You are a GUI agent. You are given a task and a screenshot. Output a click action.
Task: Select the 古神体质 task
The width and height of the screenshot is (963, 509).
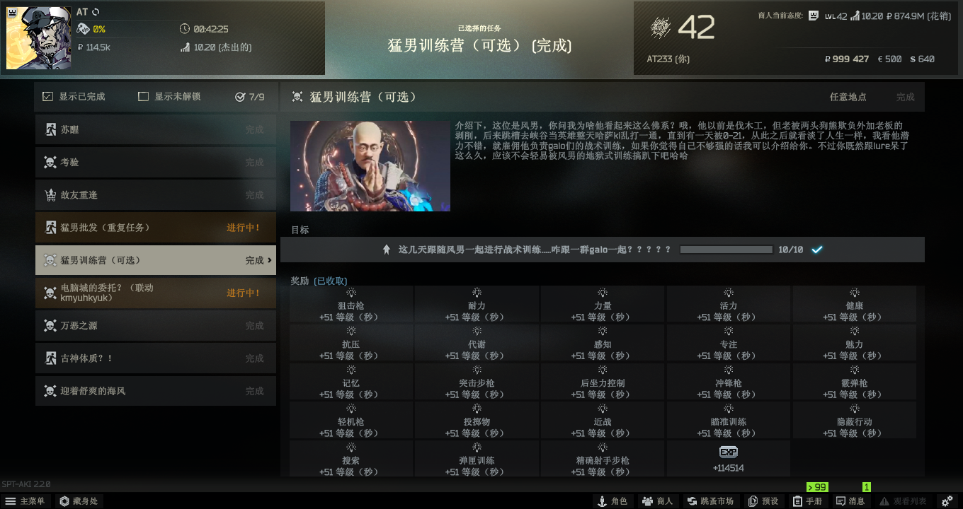click(156, 358)
